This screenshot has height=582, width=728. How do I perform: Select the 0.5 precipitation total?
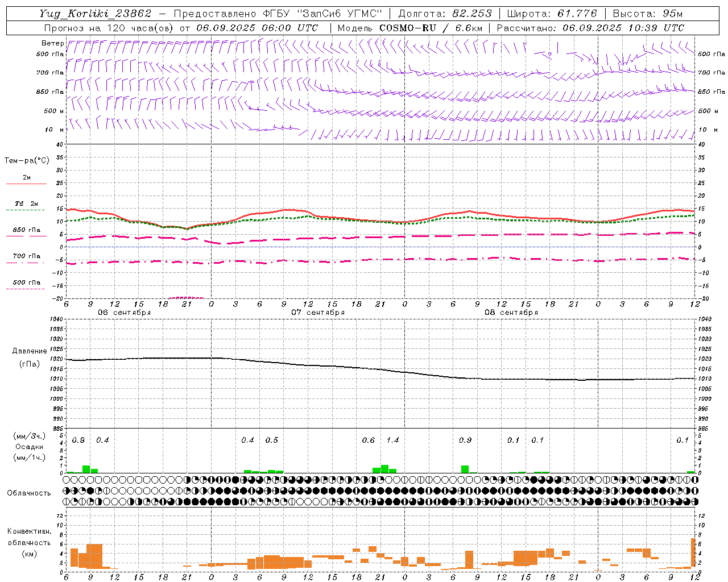pos(272,440)
